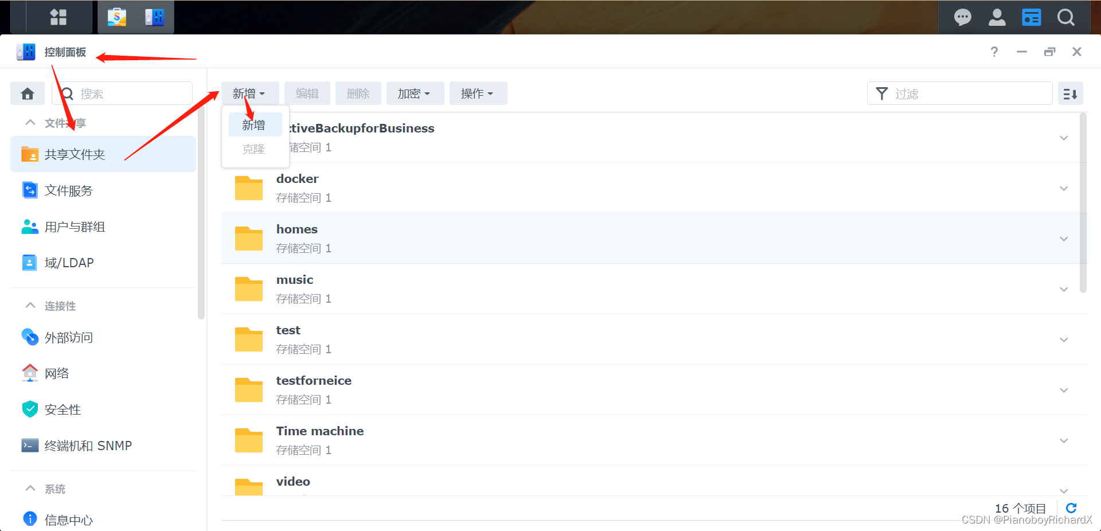Expand details of music folder row

(x=1064, y=289)
